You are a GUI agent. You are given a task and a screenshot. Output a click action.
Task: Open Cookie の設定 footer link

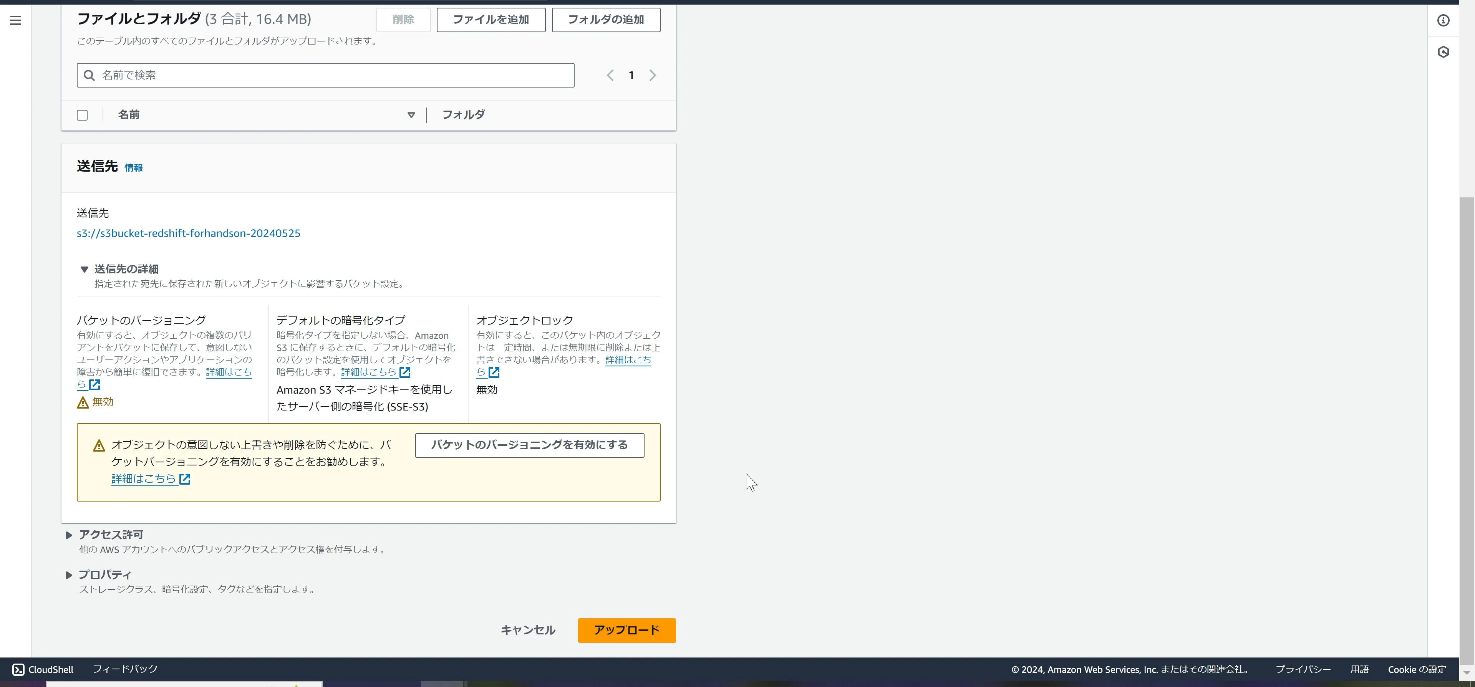click(x=1417, y=669)
